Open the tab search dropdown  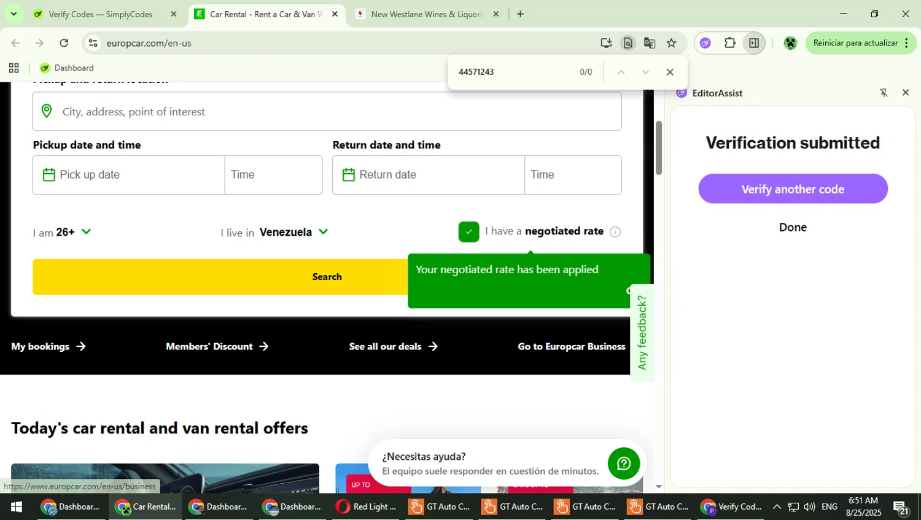[x=14, y=14]
